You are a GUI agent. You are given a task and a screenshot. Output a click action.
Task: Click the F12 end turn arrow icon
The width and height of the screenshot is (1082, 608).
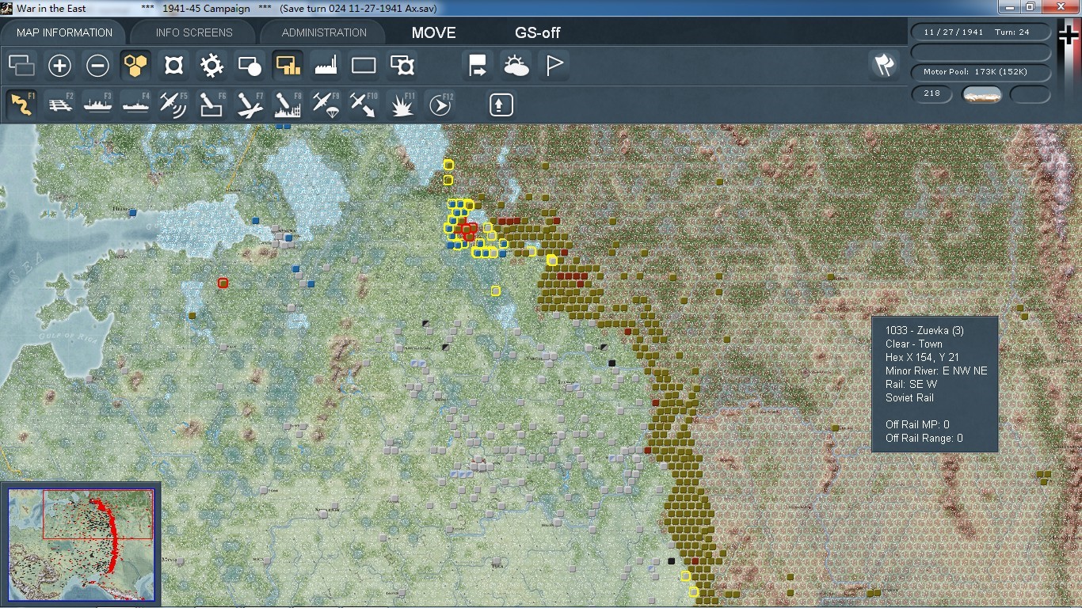(440, 104)
